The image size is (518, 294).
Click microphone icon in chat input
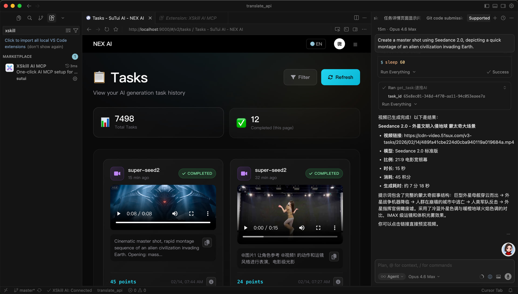[508, 276]
